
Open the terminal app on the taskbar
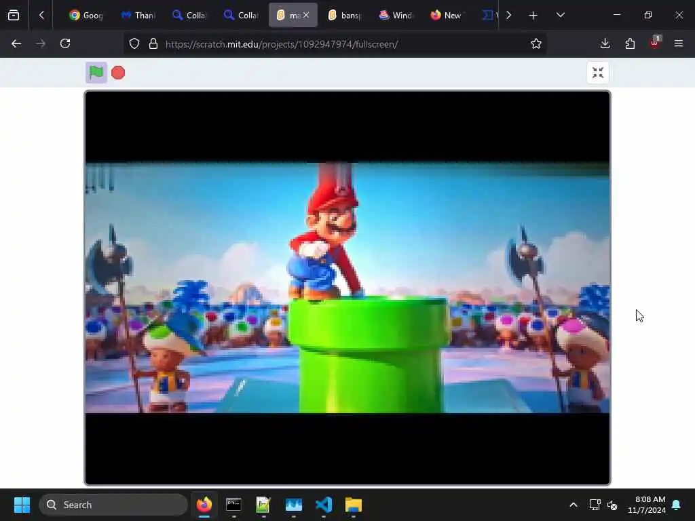(x=233, y=505)
